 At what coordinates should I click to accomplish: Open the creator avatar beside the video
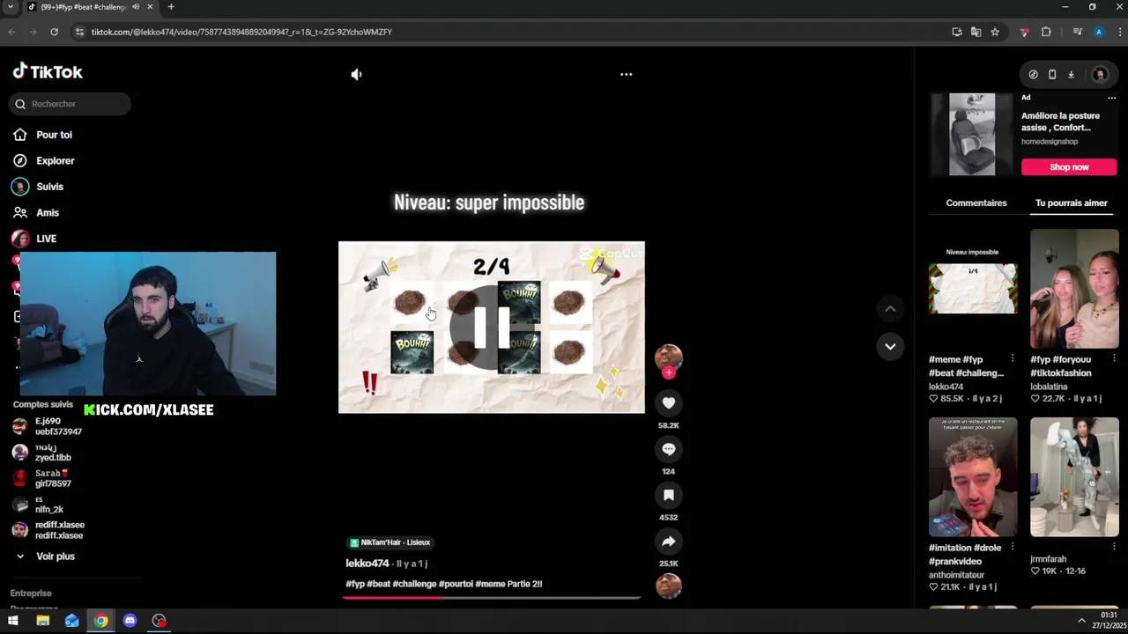pyautogui.click(x=669, y=357)
